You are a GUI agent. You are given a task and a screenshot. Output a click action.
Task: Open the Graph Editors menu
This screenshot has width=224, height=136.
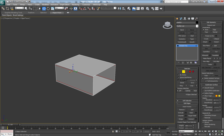[x=64, y=5]
